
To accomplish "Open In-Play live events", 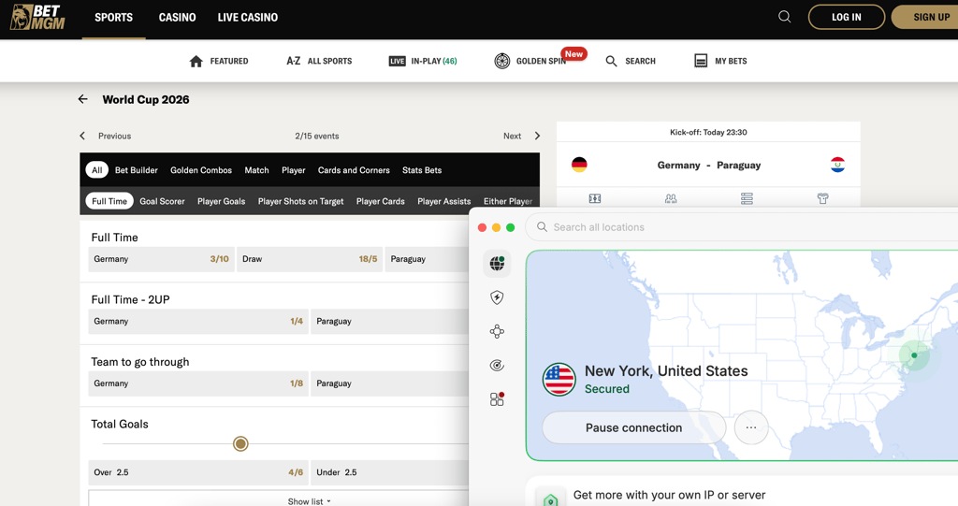I will coord(423,61).
